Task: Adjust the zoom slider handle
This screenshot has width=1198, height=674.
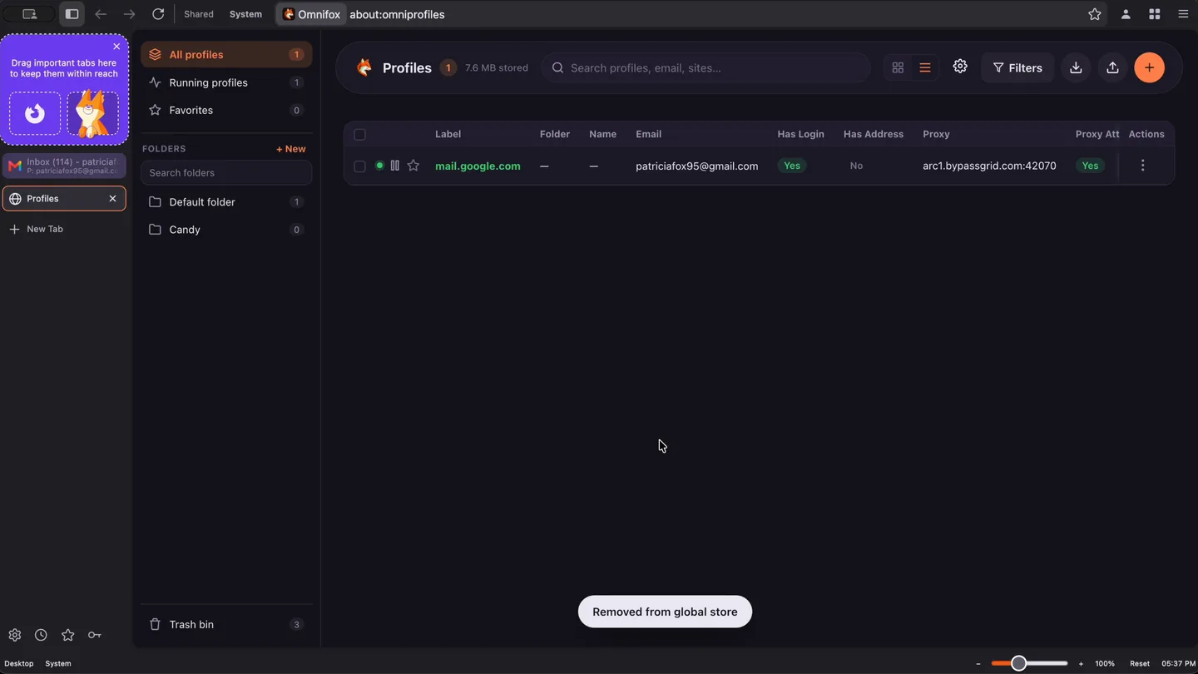Action: click(1018, 663)
